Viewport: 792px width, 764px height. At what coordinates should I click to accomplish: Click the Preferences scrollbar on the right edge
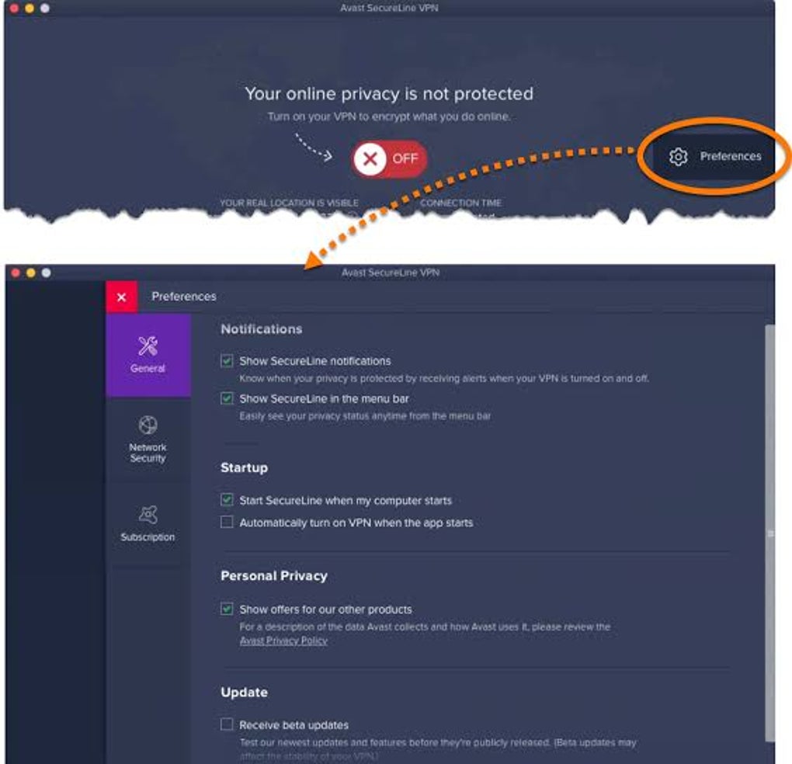tap(769, 533)
